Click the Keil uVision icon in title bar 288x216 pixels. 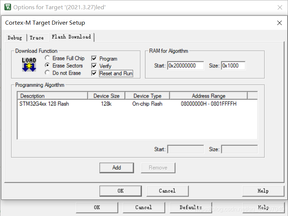8,7
